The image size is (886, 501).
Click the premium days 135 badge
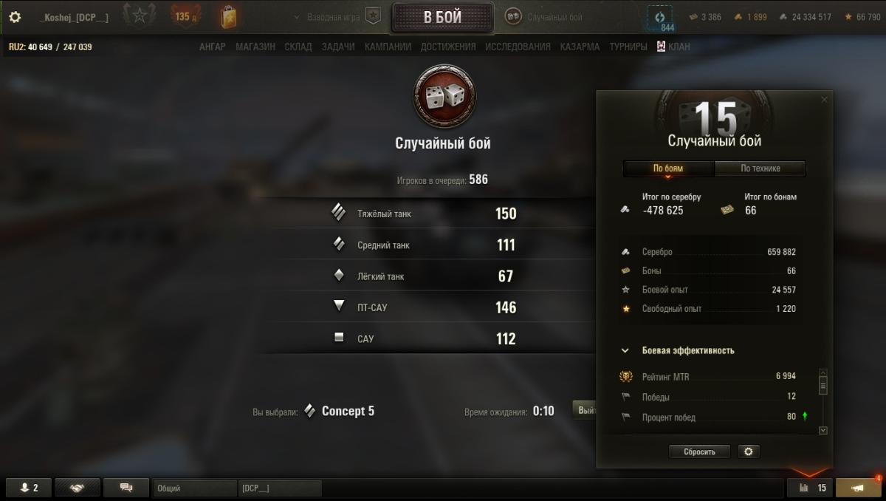pos(185,16)
